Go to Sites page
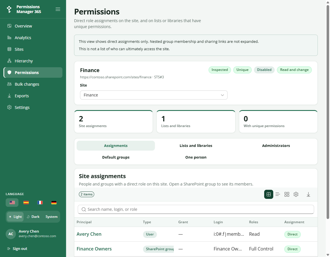The width and height of the screenshot is (330, 257). pos(33,49)
